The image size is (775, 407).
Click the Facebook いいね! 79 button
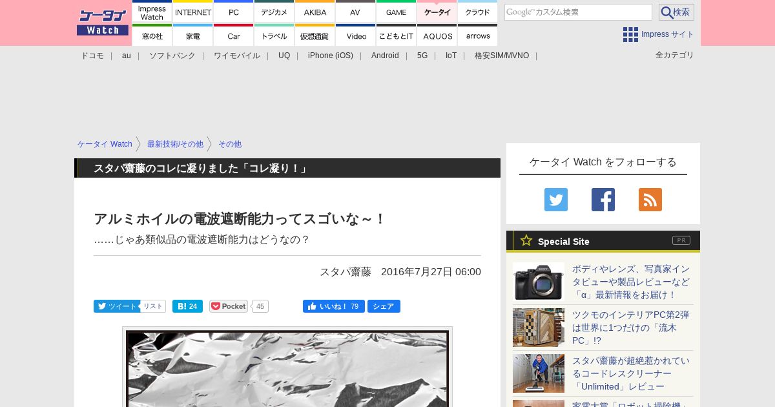pos(334,306)
